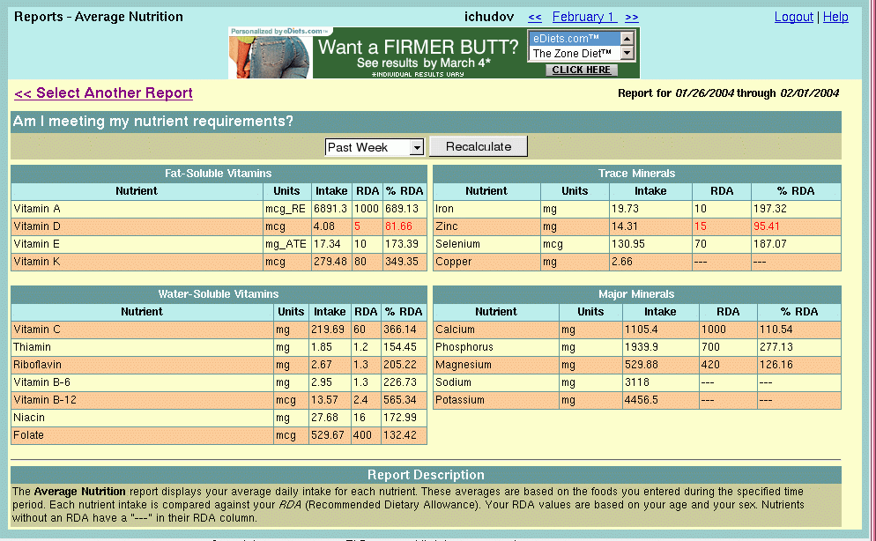Click the CLICK HERE ad button
This screenshot has width=876, height=541.
click(x=581, y=70)
